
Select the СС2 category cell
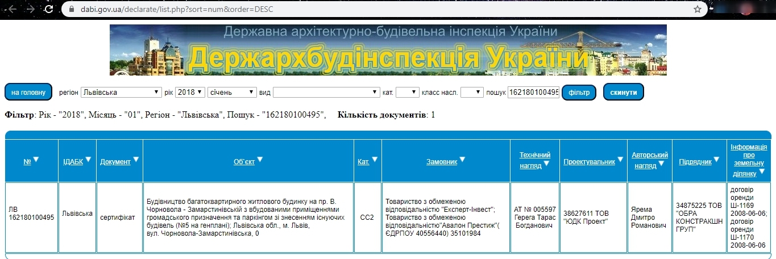click(367, 217)
